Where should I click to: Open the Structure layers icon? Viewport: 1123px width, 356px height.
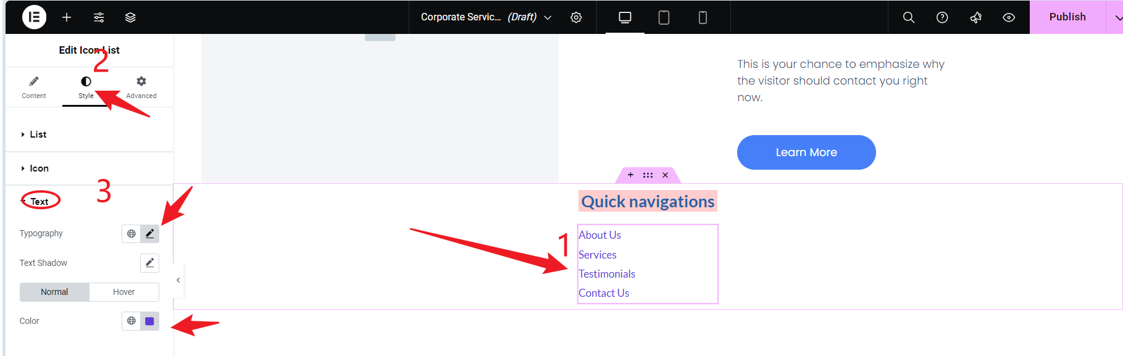point(130,17)
